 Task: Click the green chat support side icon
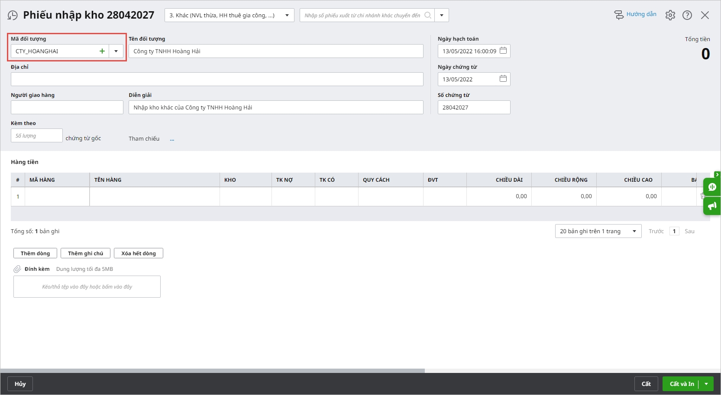point(712,187)
